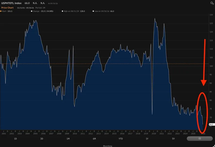Viewport: 215px width, 147px height.
Task: Set chart range to 5Y
Action: point(173,139)
